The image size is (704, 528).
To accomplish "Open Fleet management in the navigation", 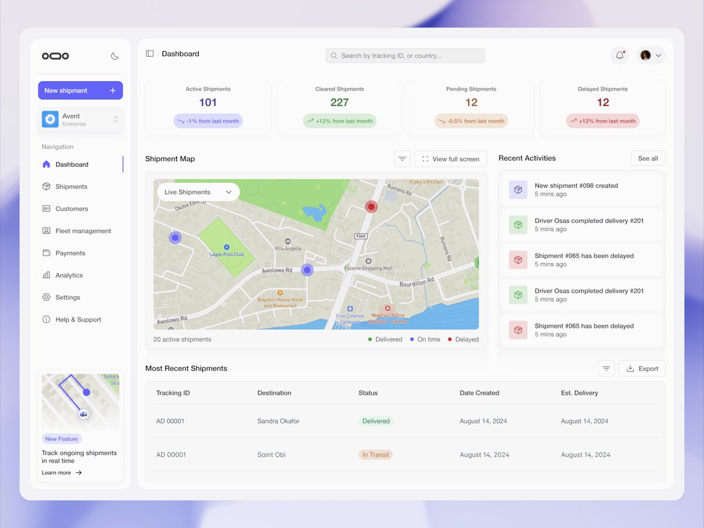I will click(80, 231).
